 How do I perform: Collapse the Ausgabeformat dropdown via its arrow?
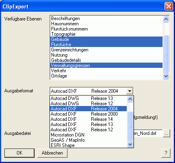click(130, 91)
